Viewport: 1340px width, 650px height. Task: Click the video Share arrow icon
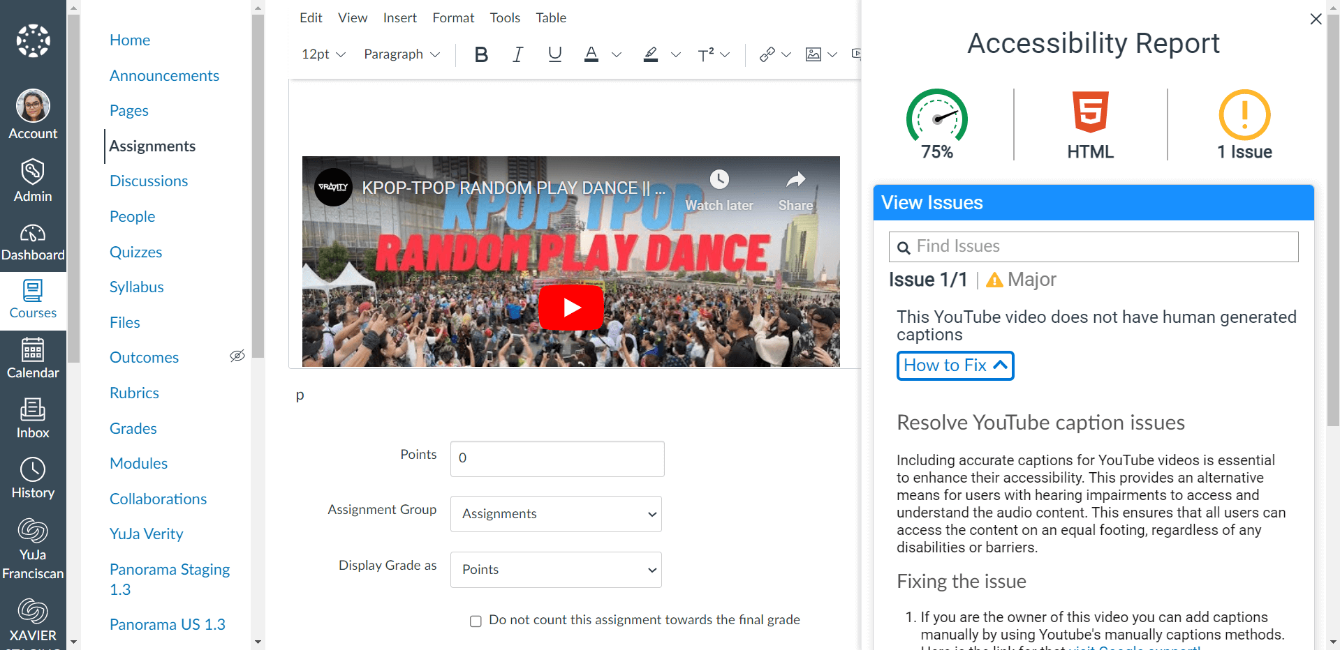pyautogui.click(x=796, y=180)
